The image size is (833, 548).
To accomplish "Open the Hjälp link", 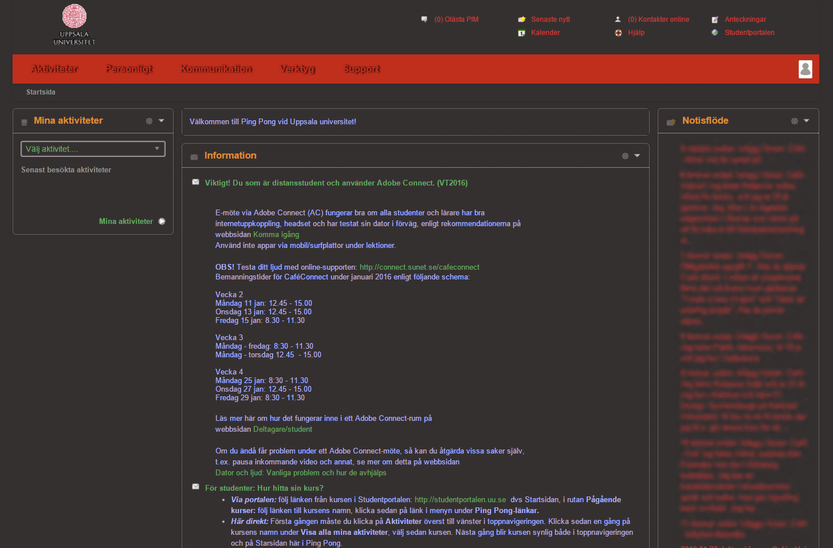I will (x=636, y=33).
